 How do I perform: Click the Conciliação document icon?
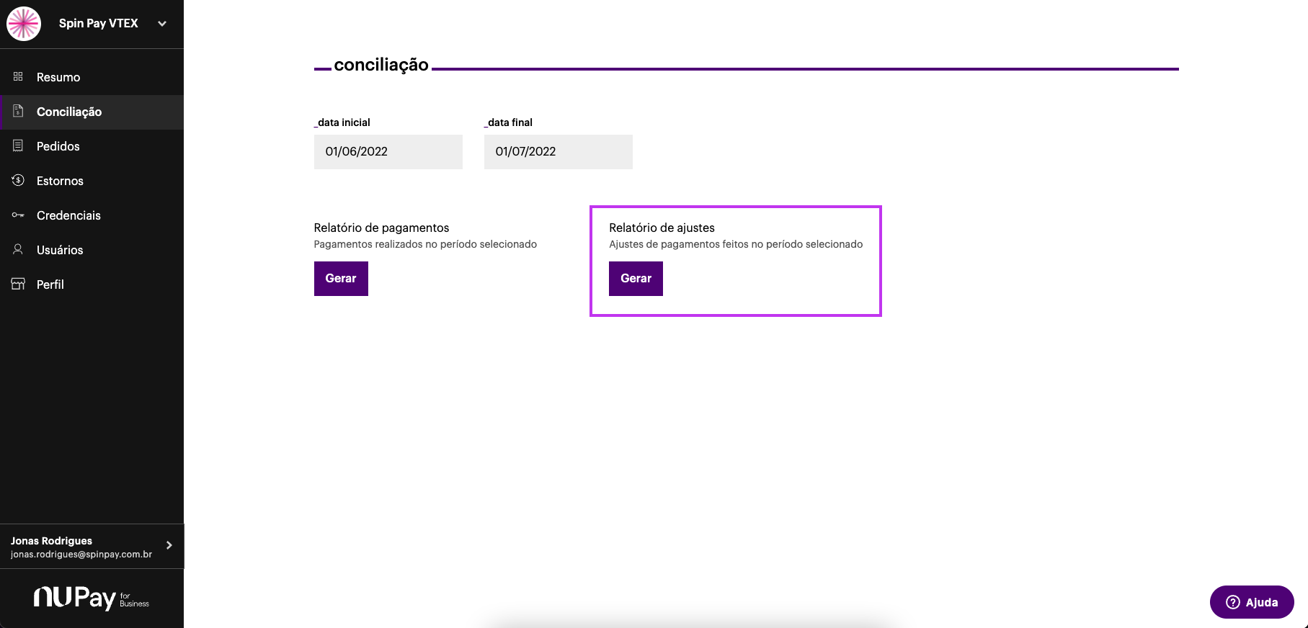(18, 111)
